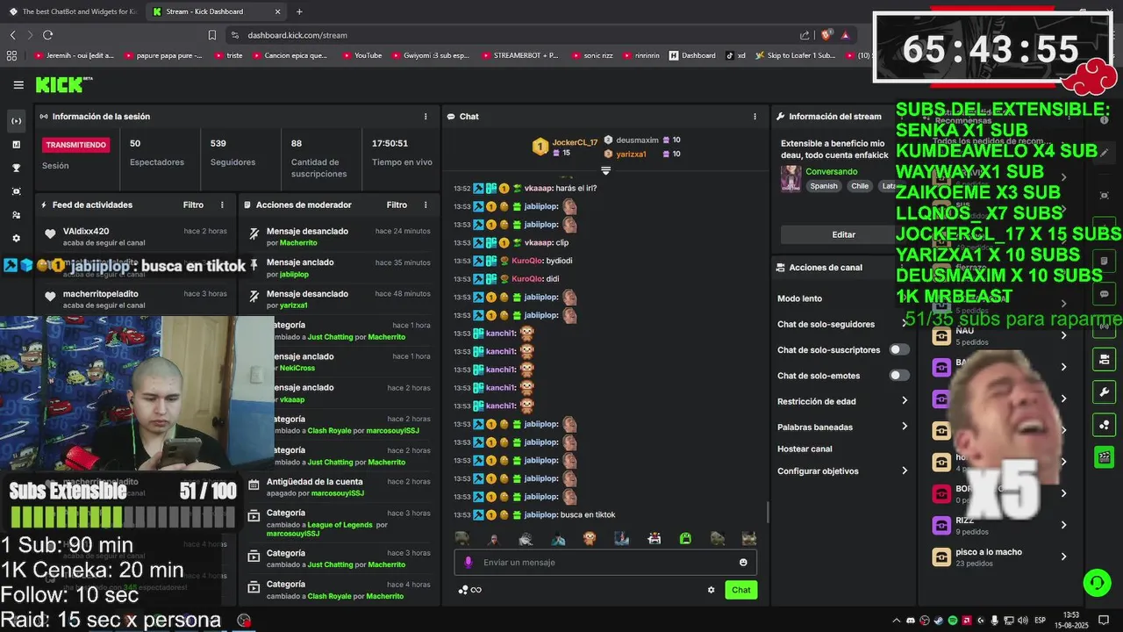
Task: Open STREAMERBOT bookmark
Action: point(518,55)
